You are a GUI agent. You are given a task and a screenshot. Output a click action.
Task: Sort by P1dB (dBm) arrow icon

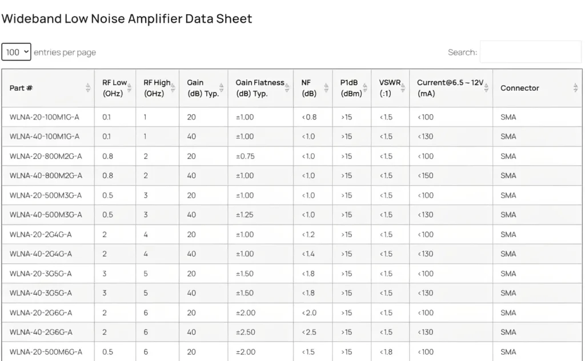pos(364,88)
